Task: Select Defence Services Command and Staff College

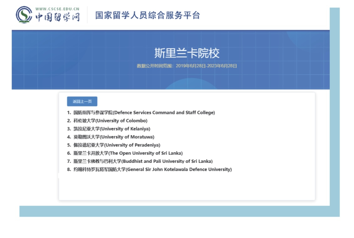Action: click(x=144, y=113)
